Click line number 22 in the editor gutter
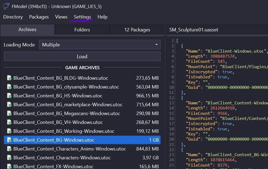Viewport: 268px width, 169px height. pyautogui.click(x=171, y=150)
